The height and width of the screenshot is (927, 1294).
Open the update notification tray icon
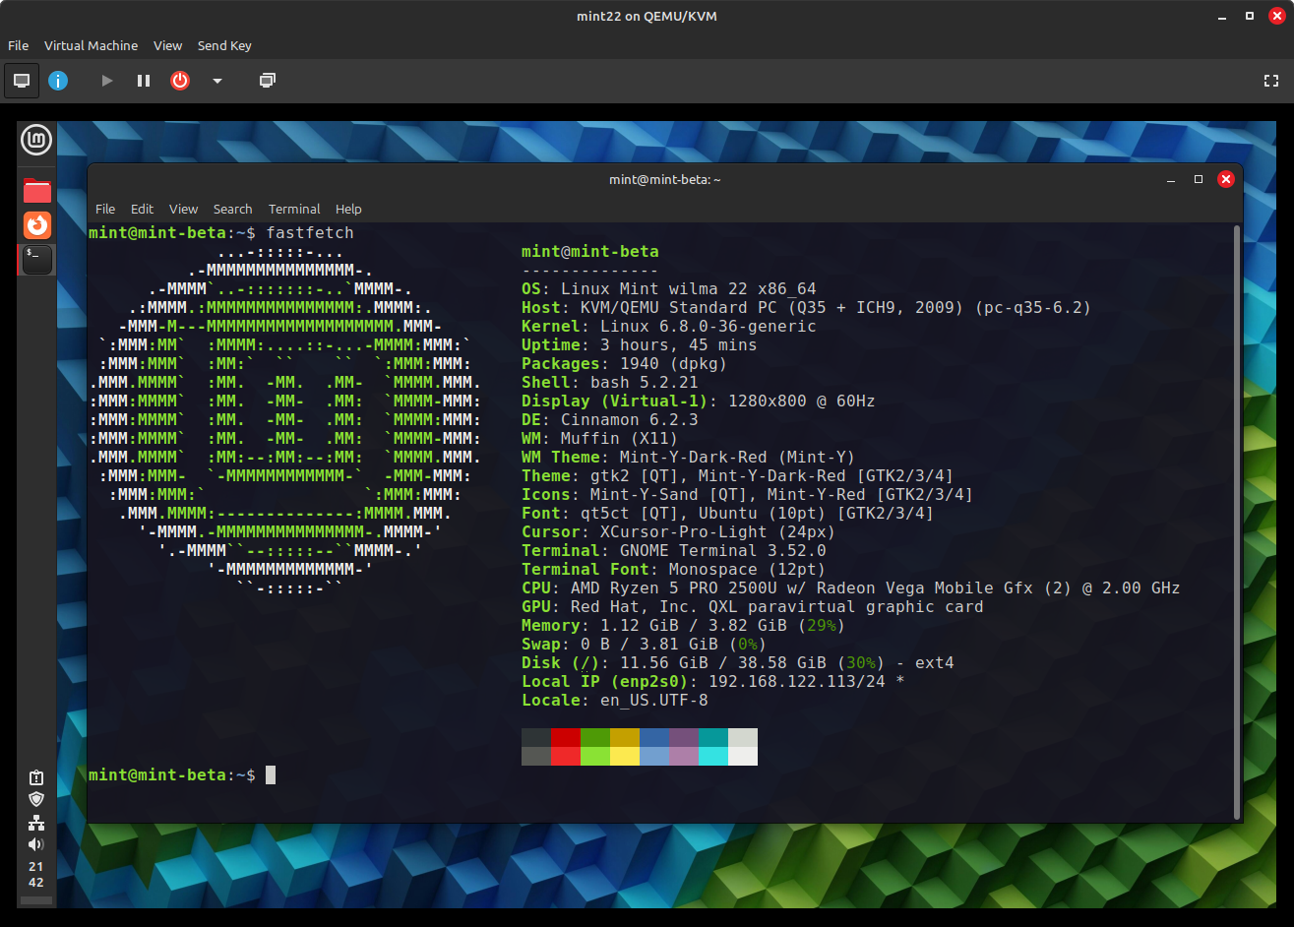(36, 777)
